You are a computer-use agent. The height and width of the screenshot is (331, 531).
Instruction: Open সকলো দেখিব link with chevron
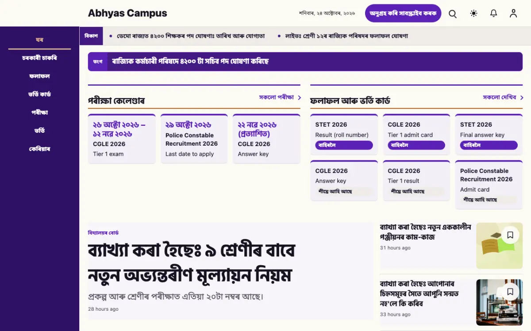pyautogui.click(x=503, y=97)
